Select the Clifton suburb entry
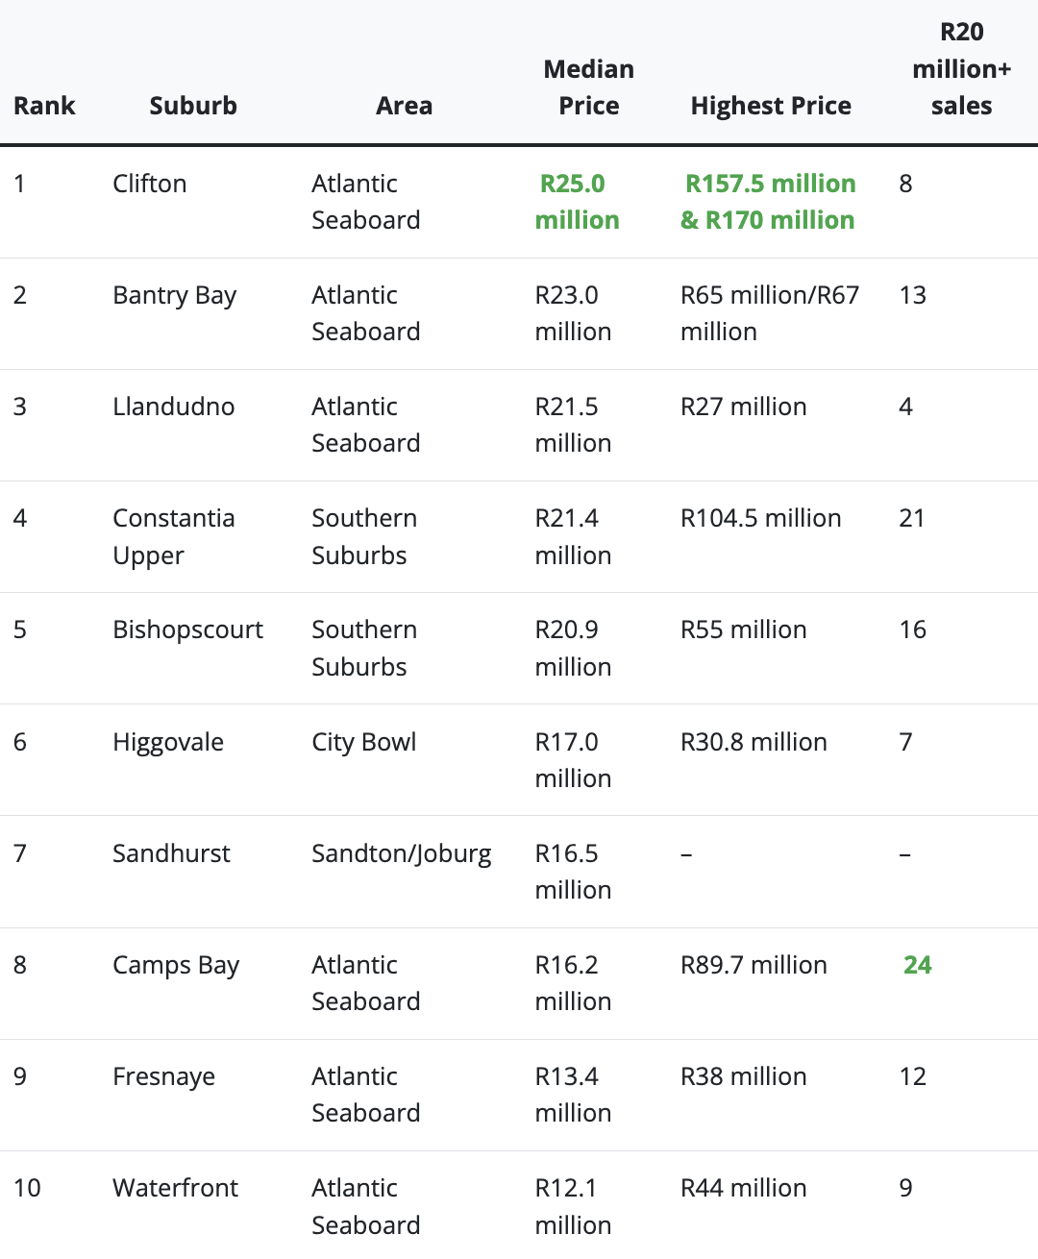 click(149, 184)
